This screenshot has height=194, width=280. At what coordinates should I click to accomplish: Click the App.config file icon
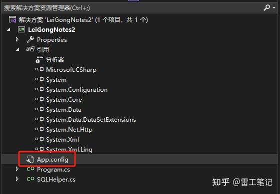(30, 160)
